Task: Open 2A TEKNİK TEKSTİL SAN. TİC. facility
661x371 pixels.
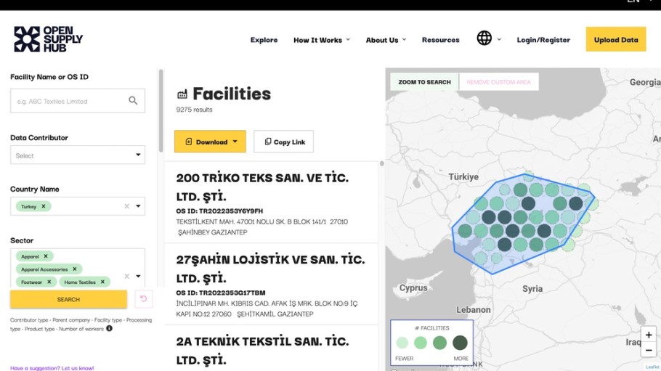Action: 262,351
